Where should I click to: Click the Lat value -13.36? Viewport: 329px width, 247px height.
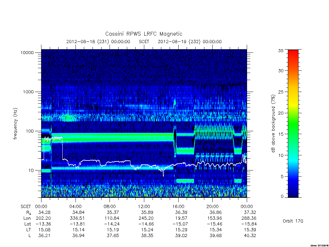pos(43,224)
